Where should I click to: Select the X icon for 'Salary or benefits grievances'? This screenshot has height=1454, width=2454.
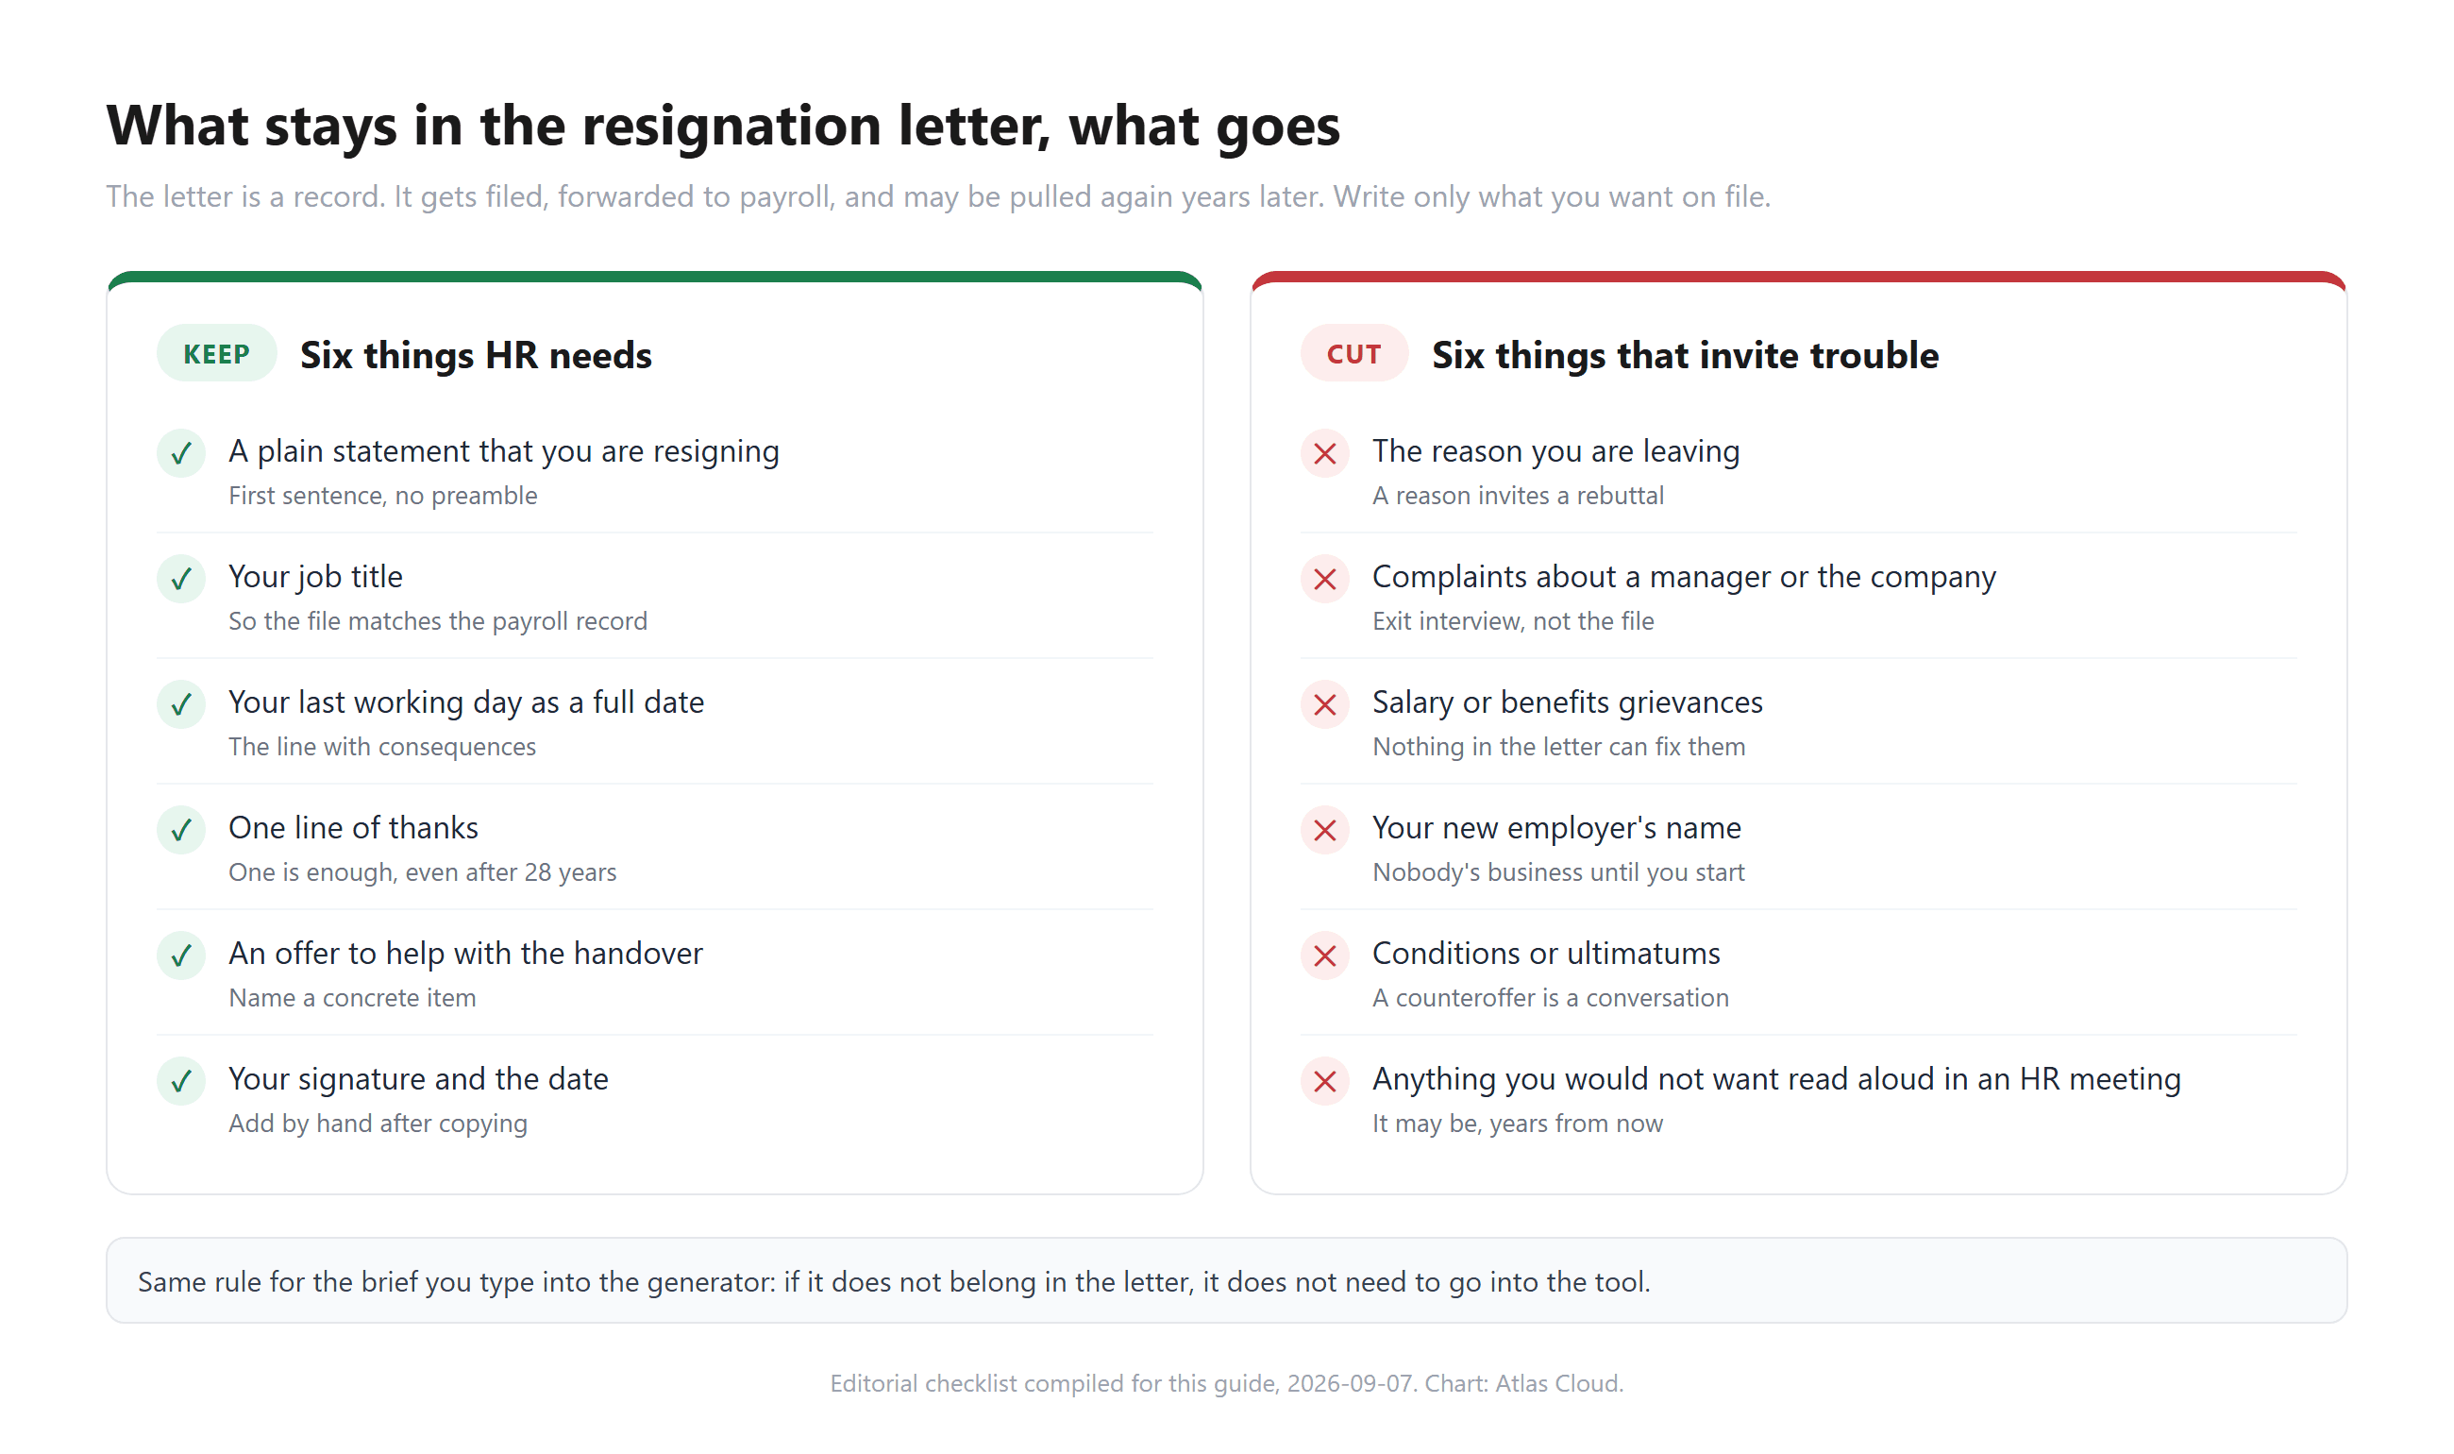(1325, 704)
